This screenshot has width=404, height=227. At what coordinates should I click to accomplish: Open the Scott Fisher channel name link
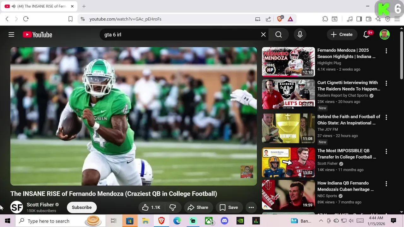pyautogui.click(x=40, y=205)
